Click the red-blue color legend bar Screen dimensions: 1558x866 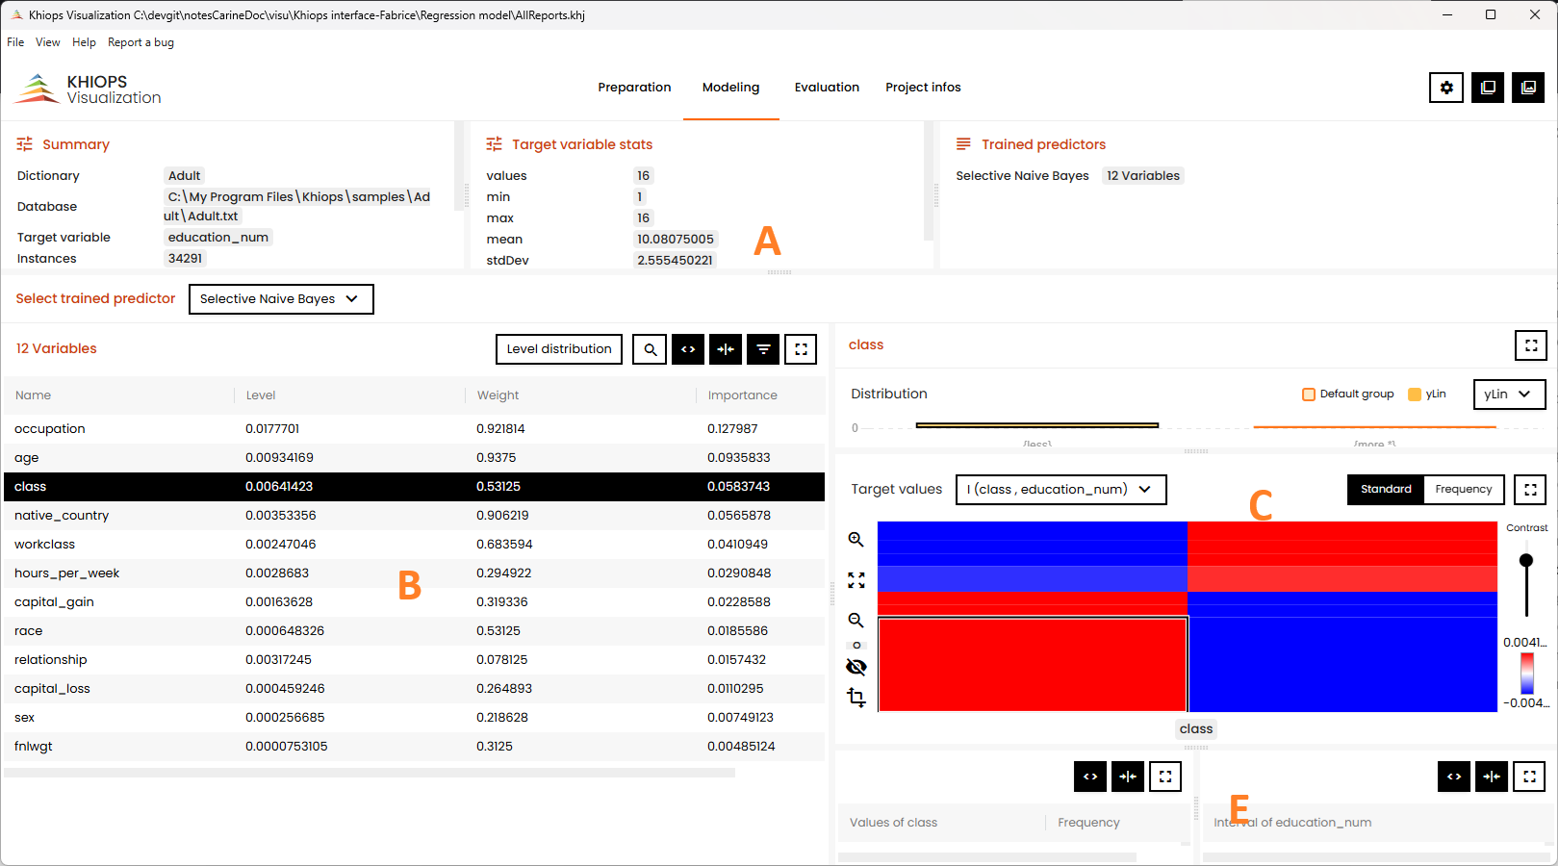(1526, 674)
